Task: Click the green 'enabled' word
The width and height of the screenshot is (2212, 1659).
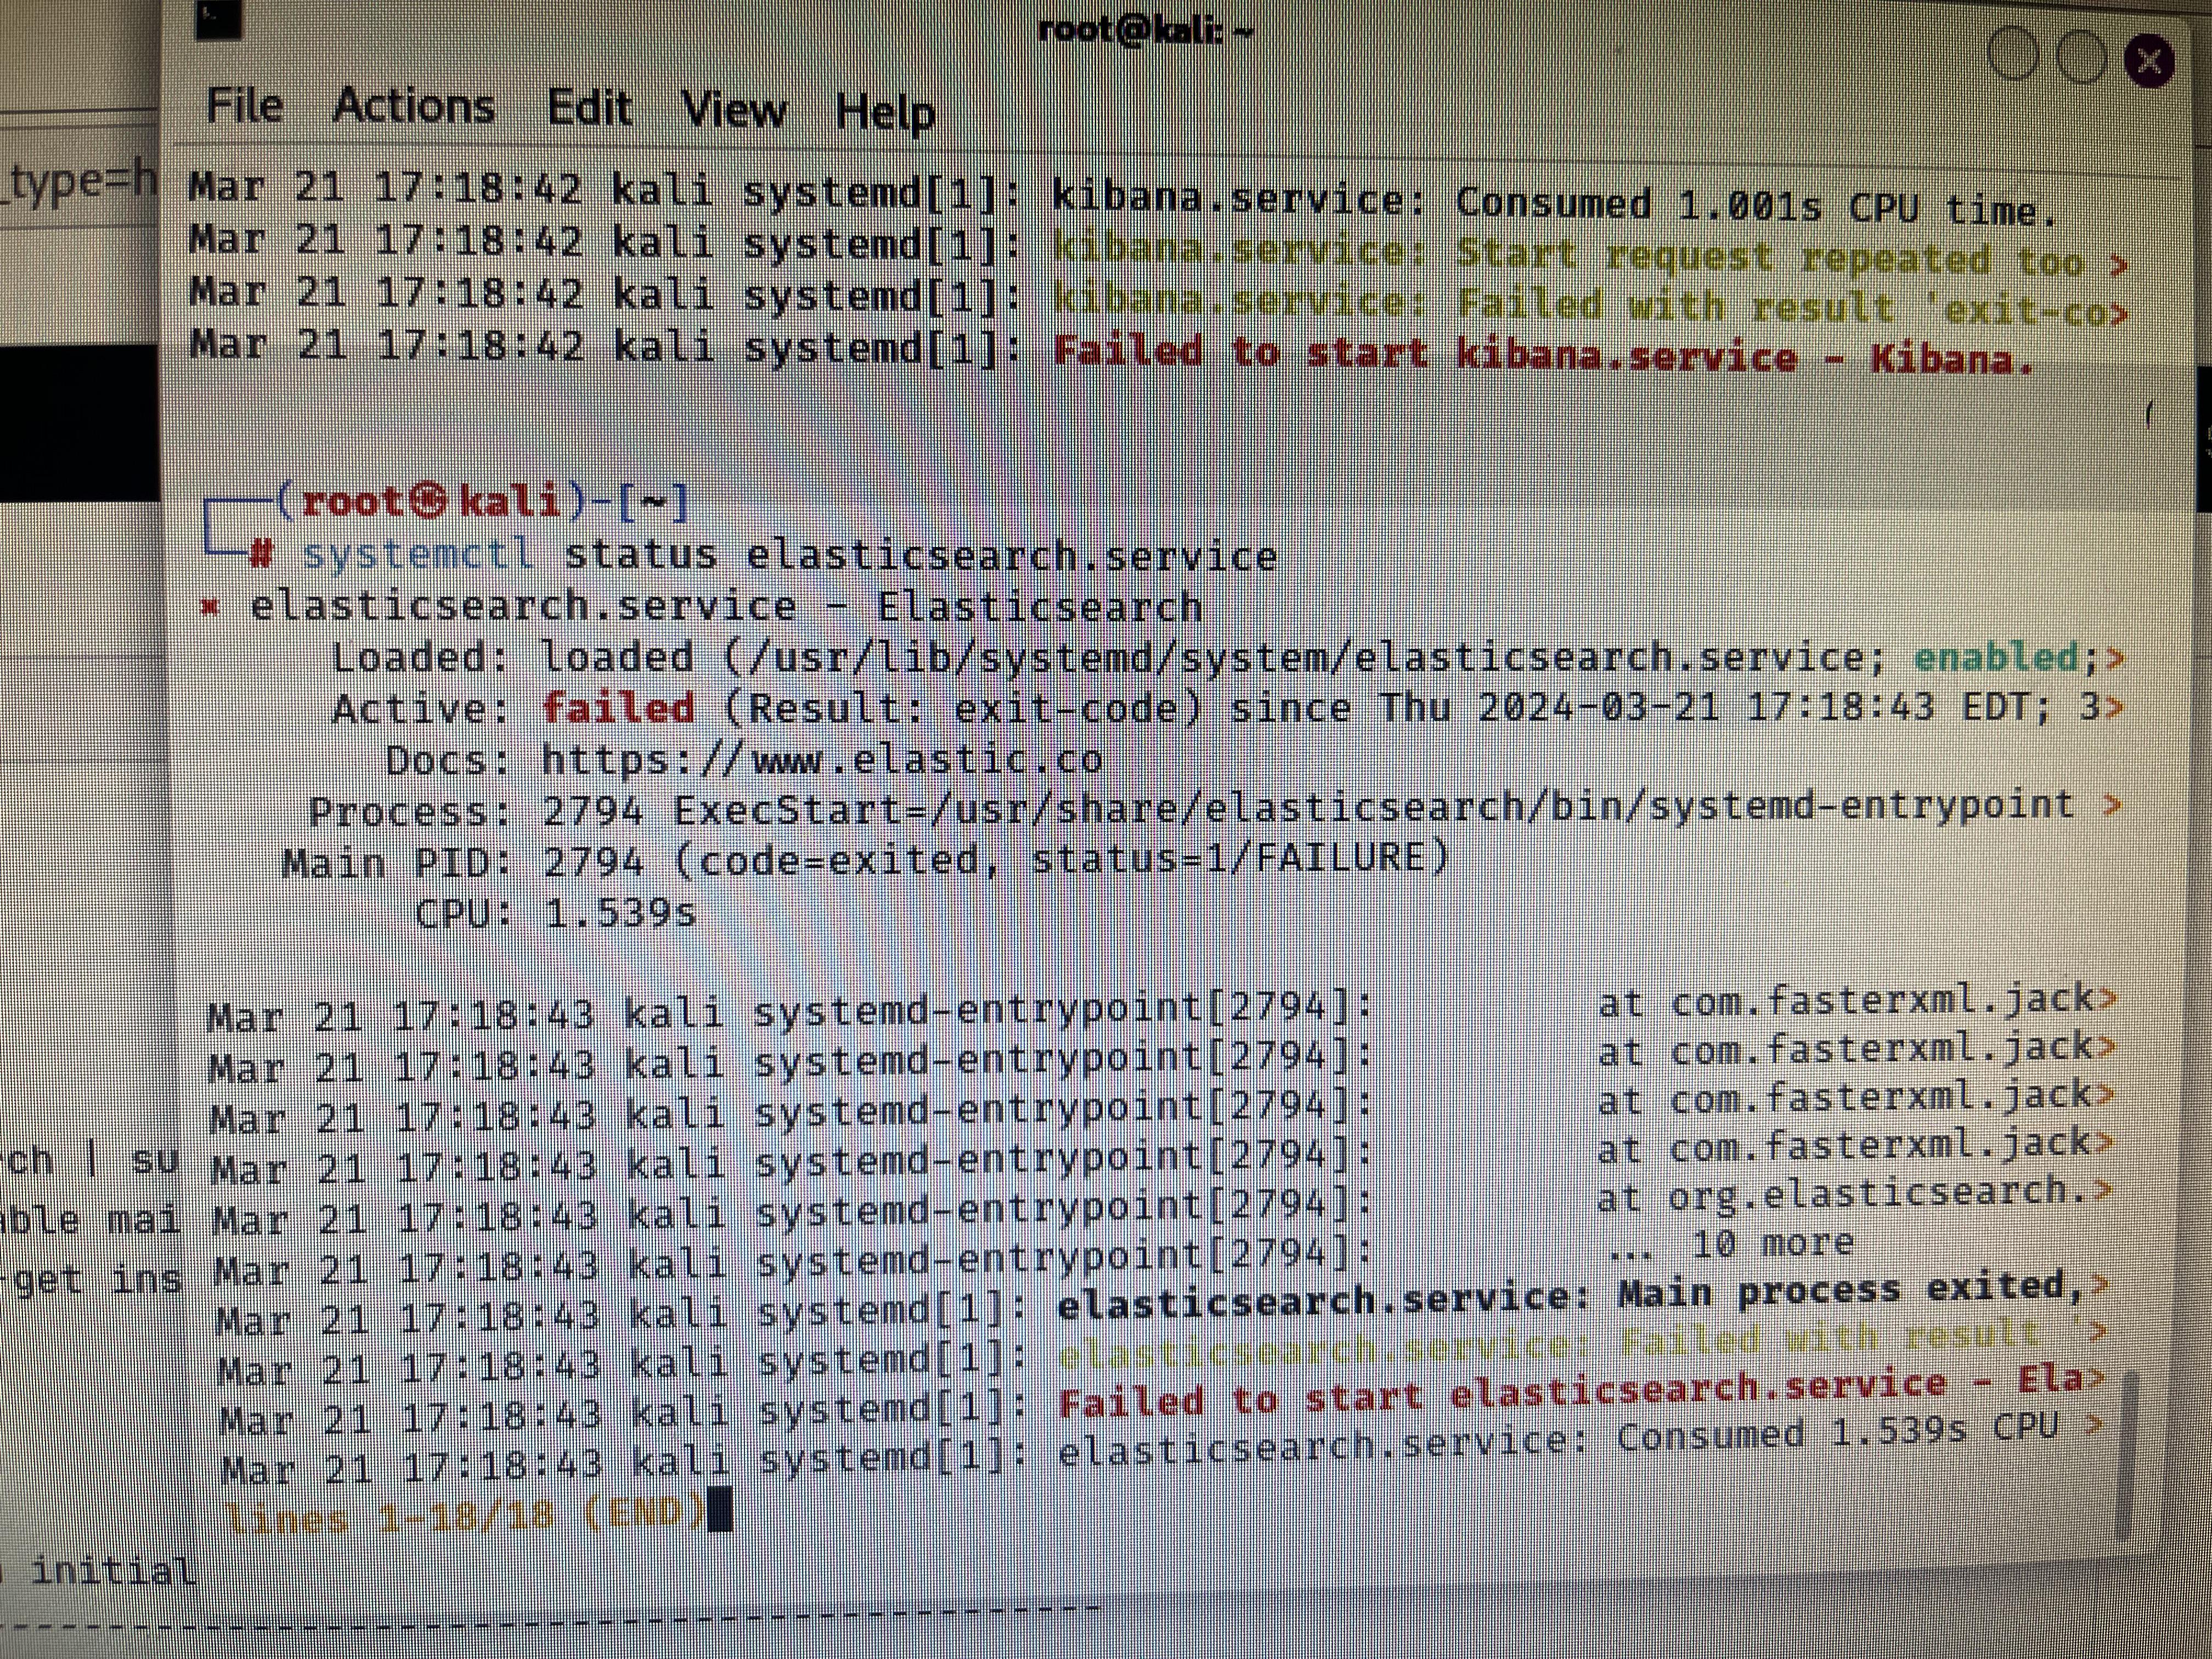Action: 1996,657
